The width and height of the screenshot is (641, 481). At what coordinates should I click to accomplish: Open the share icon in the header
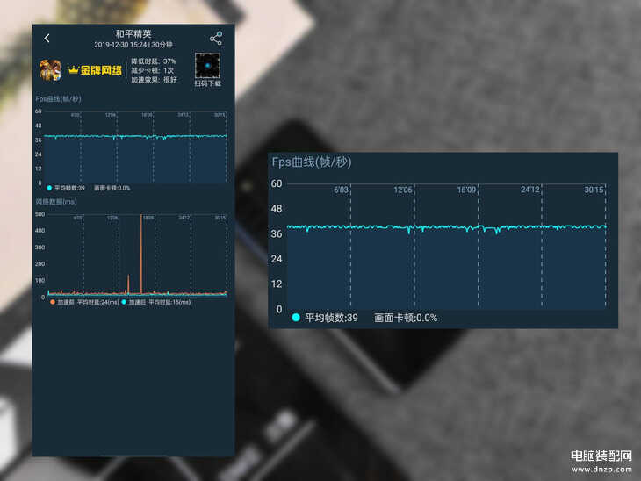point(216,38)
